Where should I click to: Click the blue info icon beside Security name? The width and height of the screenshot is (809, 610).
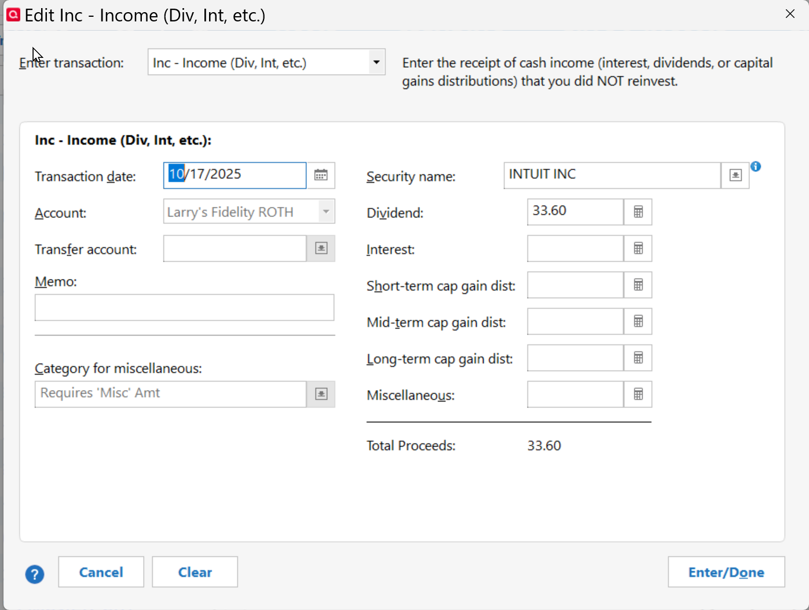[x=756, y=167]
